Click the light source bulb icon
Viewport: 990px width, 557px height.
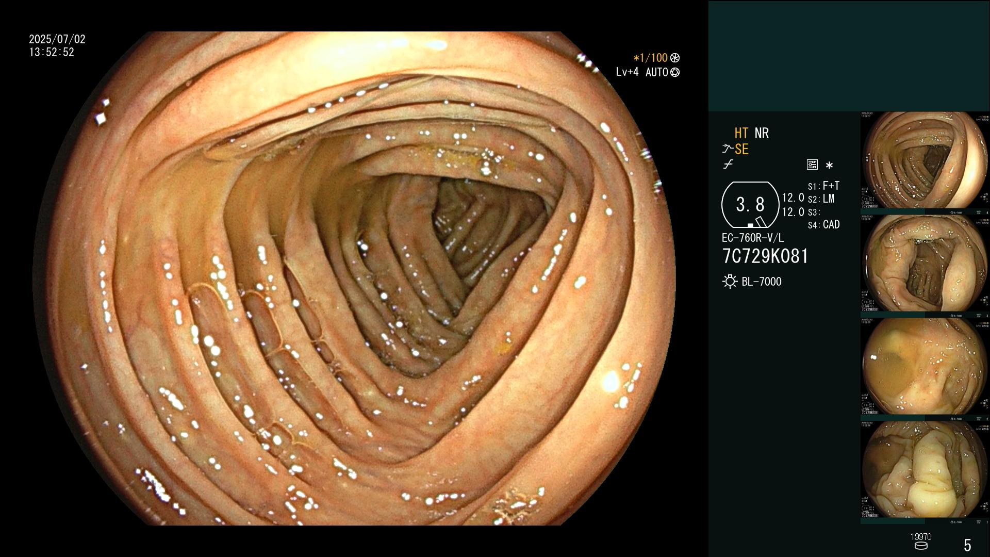point(730,282)
